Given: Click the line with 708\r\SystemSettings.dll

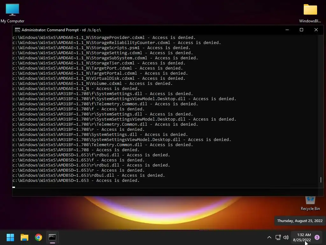Looking at the screenshot, I should 103,114.
